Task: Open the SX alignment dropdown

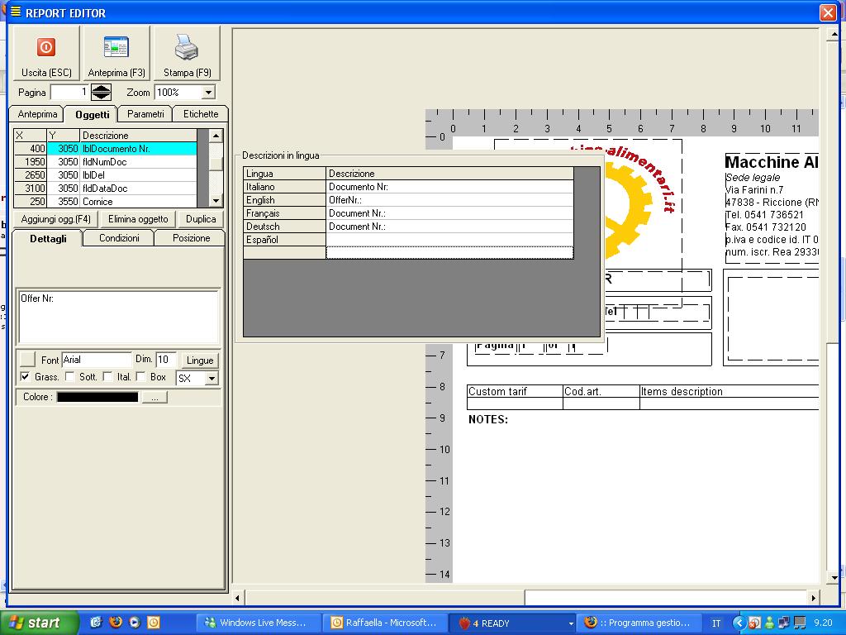Action: [211, 379]
